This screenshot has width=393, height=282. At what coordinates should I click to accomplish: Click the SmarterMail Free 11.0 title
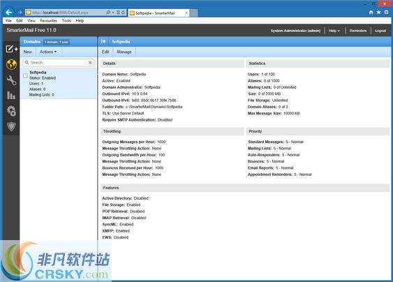(31, 30)
